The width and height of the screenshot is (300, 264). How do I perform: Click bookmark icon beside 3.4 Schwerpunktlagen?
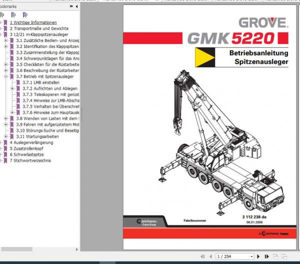tap(11, 58)
